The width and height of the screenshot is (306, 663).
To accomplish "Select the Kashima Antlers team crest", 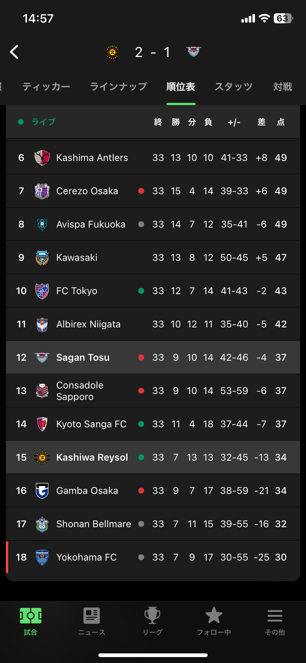I will [42, 158].
